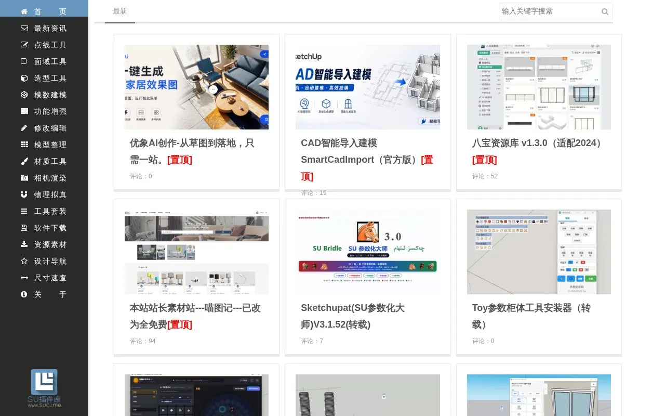Click the 八宝资源库 window library thumbnail
This screenshot has height=416, width=665.
(539, 87)
